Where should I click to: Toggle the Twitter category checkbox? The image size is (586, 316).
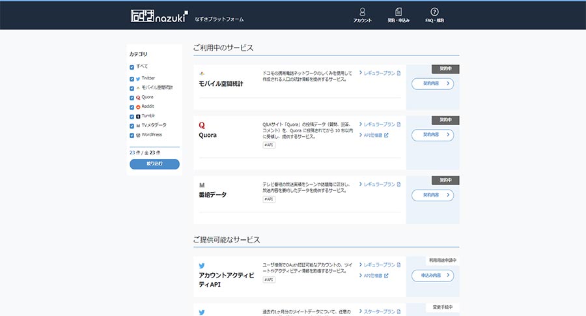point(132,79)
